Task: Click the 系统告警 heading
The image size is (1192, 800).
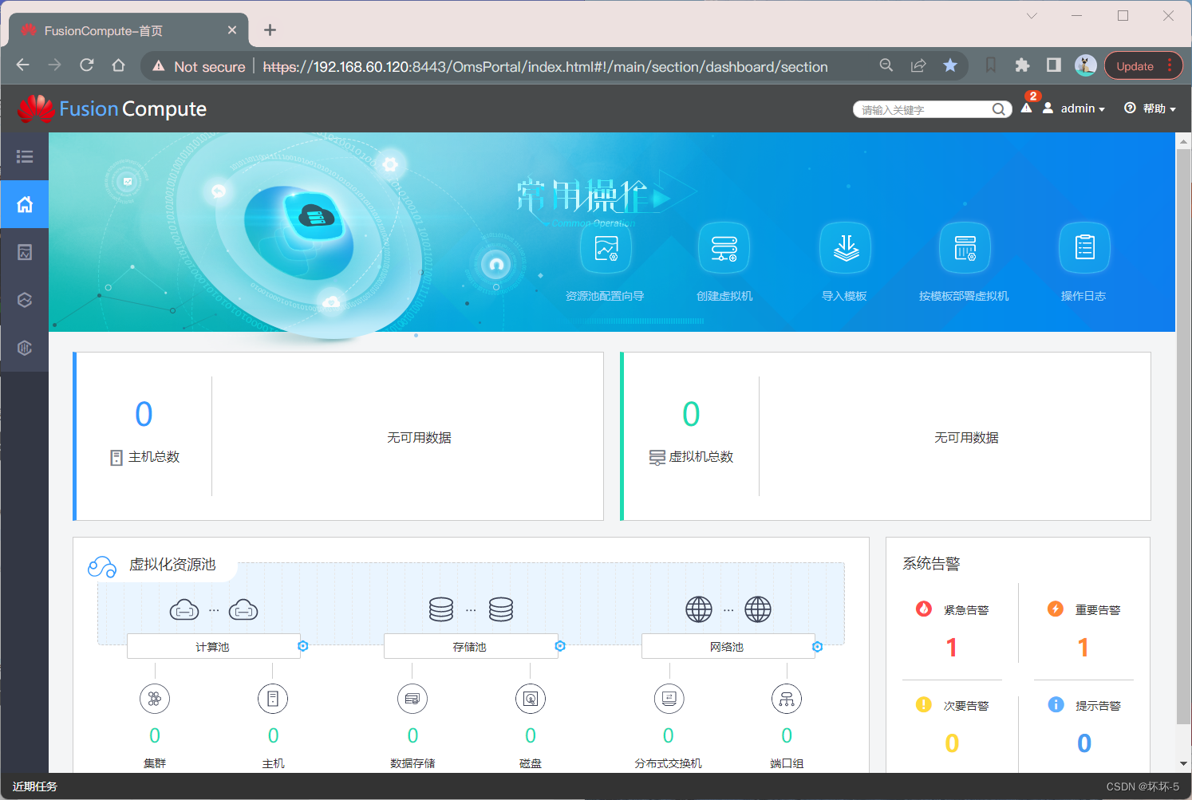Action: click(931, 564)
